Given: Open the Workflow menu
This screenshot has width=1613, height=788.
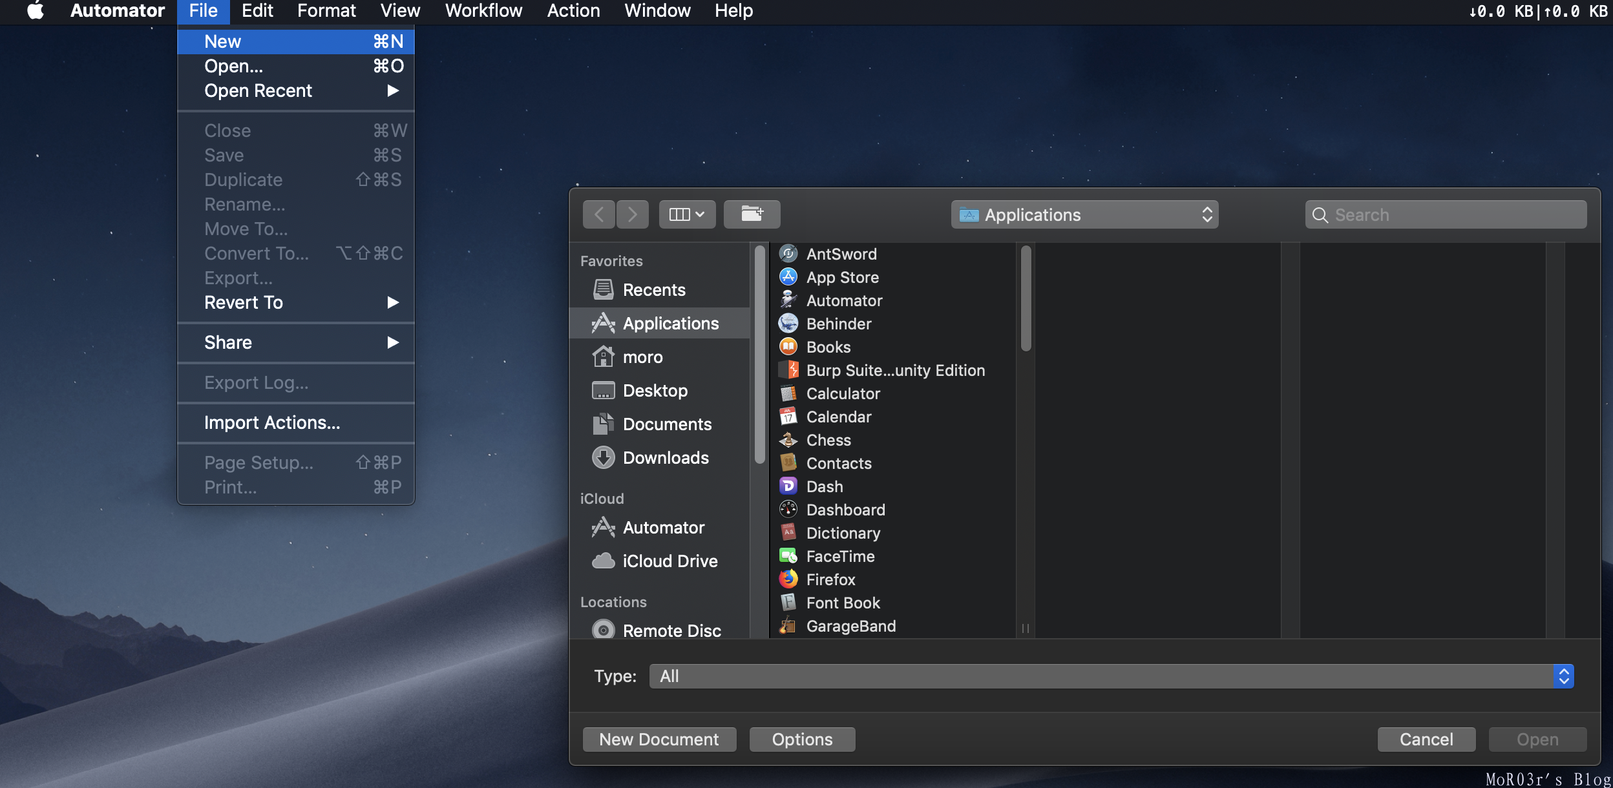Looking at the screenshot, I should pyautogui.click(x=483, y=11).
